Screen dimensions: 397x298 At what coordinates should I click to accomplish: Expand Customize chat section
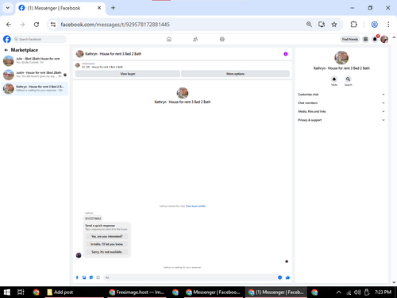[341, 95]
